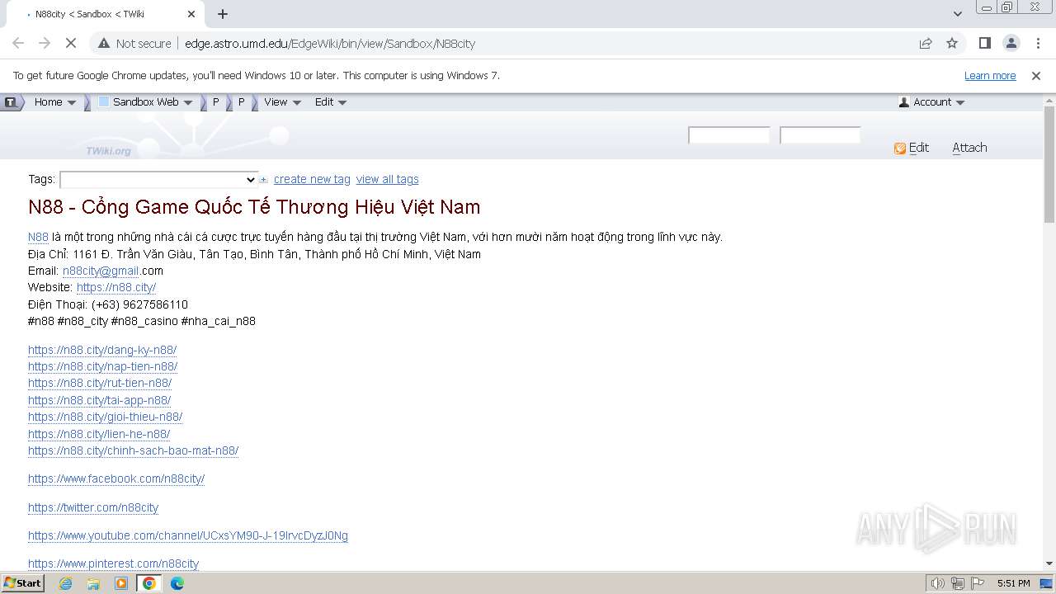Open the N88 link in paragraph
Viewport: 1056px width, 594px height.
38,237
